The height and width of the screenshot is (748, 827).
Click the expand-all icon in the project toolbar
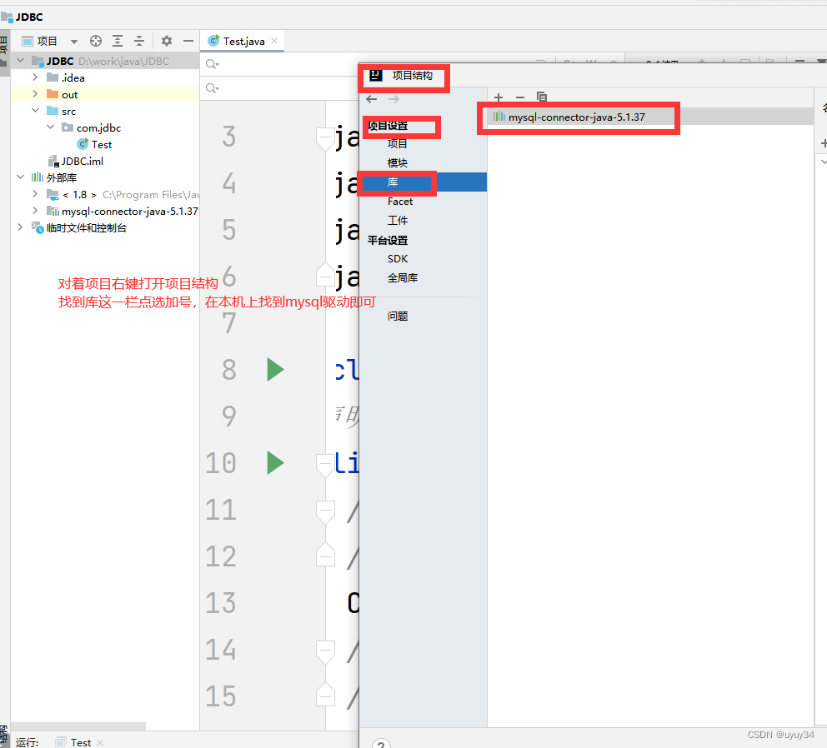(x=118, y=40)
